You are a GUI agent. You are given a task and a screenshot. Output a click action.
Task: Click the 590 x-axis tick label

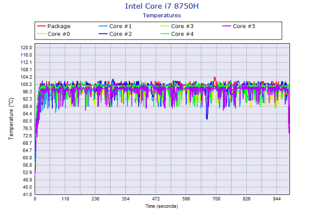(x=186, y=199)
